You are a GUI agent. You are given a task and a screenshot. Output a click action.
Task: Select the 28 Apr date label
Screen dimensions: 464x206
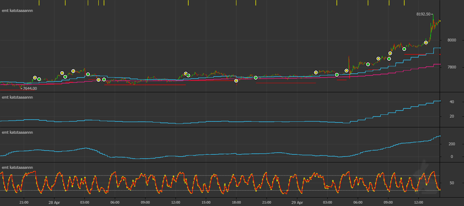pos(54,202)
